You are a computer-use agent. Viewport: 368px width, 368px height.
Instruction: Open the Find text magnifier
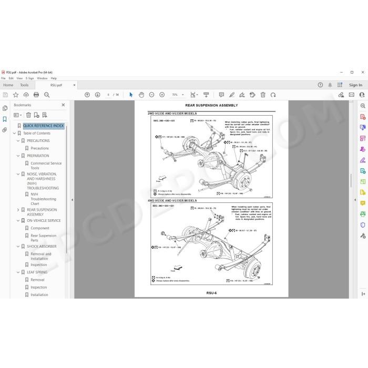(47, 95)
